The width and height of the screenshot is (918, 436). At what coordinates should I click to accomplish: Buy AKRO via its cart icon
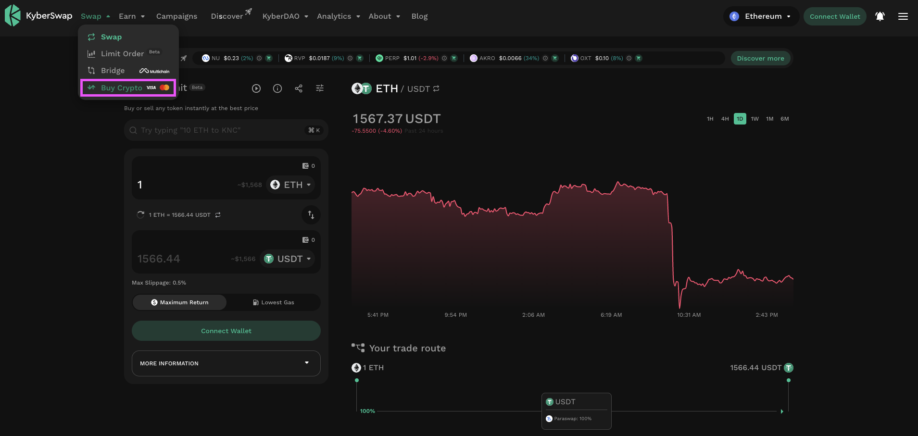(x=554, y=58)
